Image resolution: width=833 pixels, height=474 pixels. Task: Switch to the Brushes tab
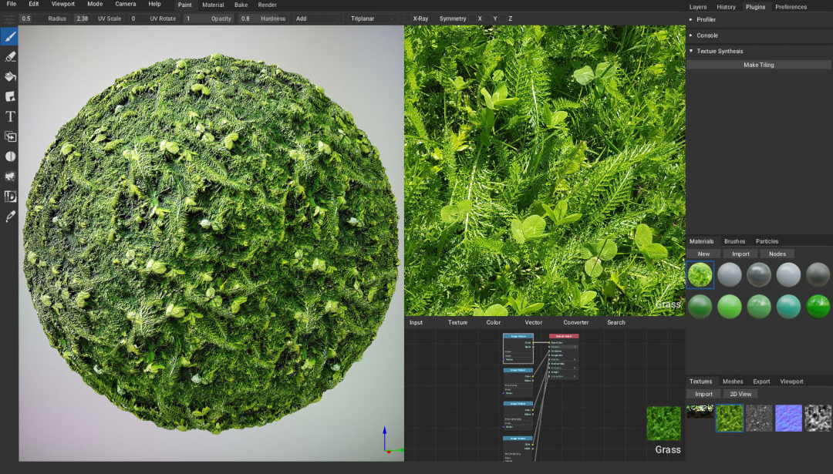[x=734, y=241]
